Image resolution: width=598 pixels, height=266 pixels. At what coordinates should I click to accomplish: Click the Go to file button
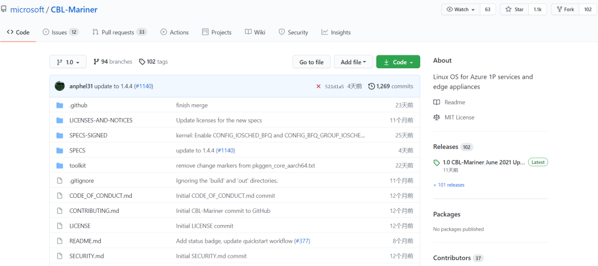[311, 62]
